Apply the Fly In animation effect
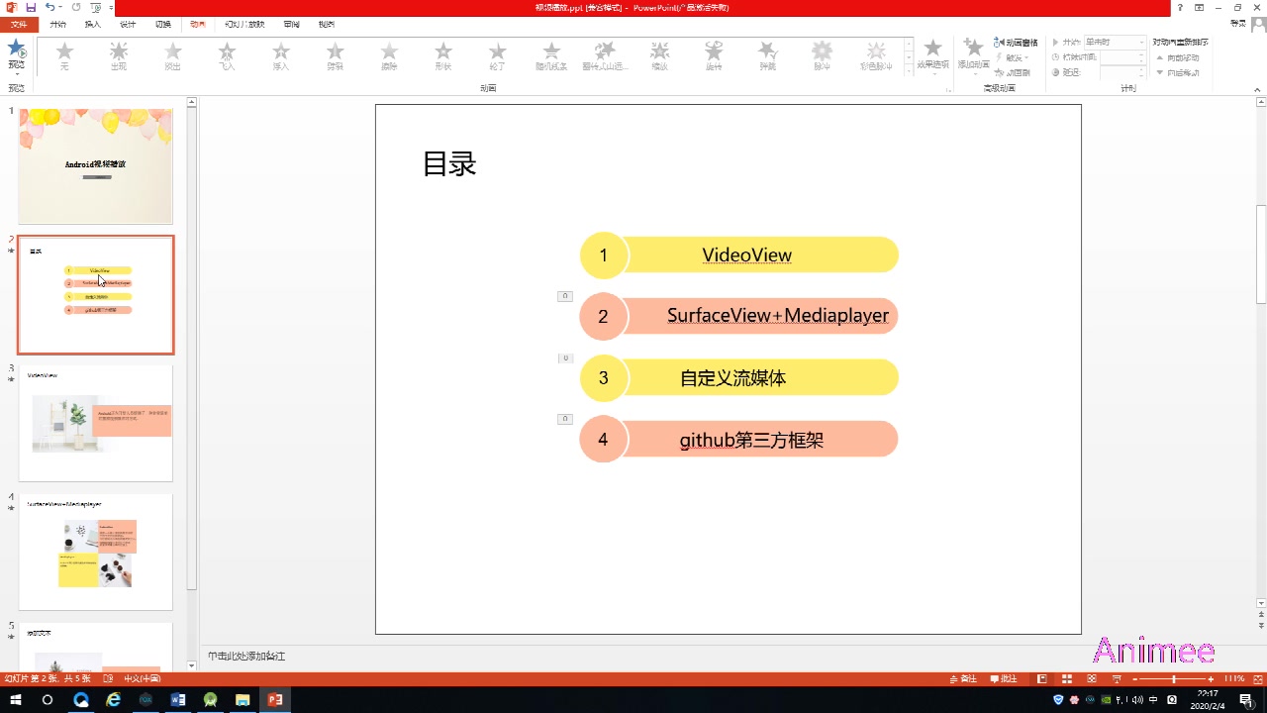This screenshot has height=713, width=1267. point(227,55)
